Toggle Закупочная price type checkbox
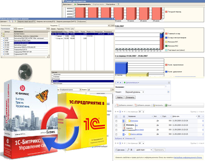The image size is (205, 161). [x=52, y=75]
